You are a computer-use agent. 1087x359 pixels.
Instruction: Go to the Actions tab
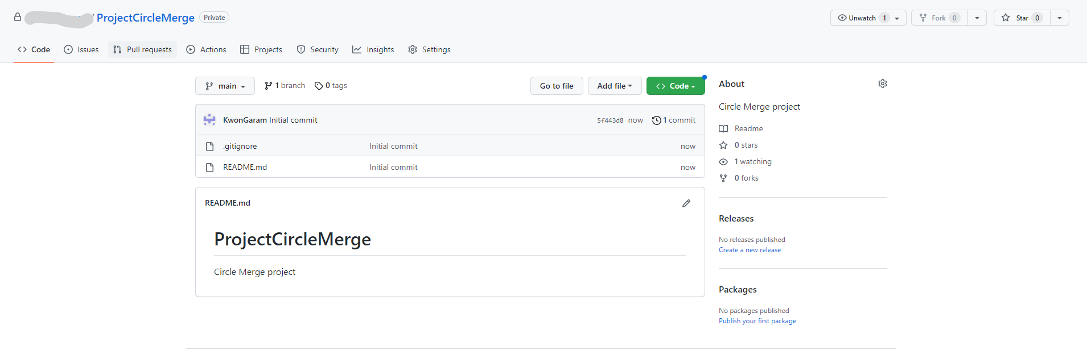pos(206,49)
